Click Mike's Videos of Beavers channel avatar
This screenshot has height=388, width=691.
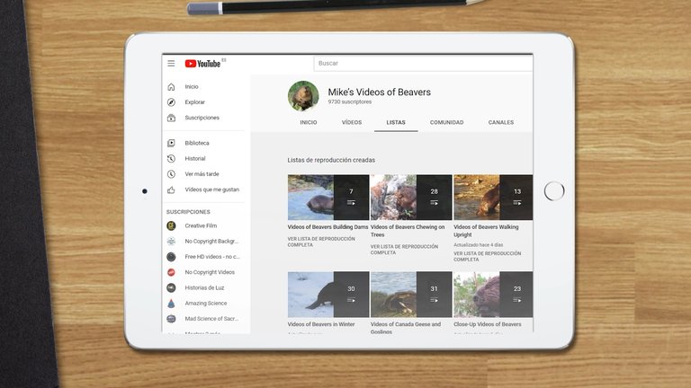tap(303, 96)
